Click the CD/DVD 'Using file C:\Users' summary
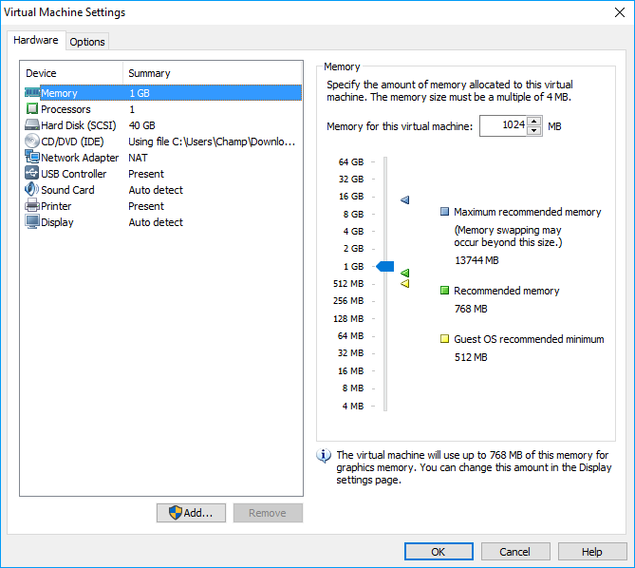 pos(212,142)
